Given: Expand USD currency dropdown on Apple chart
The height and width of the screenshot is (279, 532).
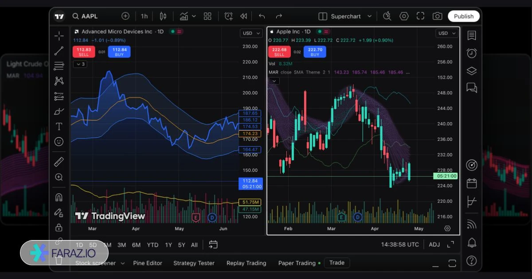Looking at the screenshot, I should coord(446,33).
